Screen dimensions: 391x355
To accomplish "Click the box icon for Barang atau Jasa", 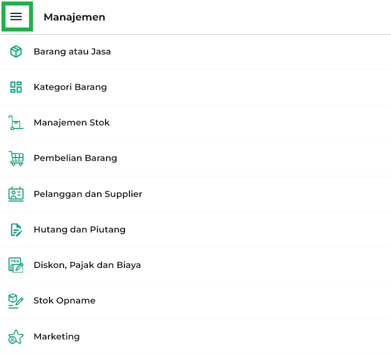I will 16,51.
